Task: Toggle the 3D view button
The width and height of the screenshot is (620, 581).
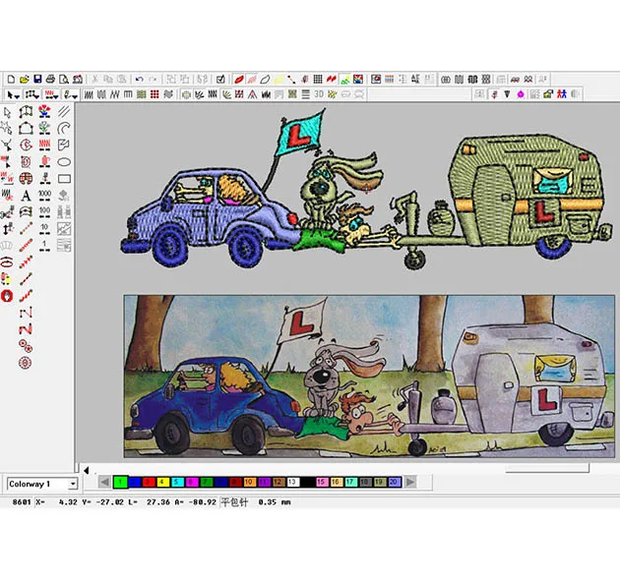Action: (318, 94)
